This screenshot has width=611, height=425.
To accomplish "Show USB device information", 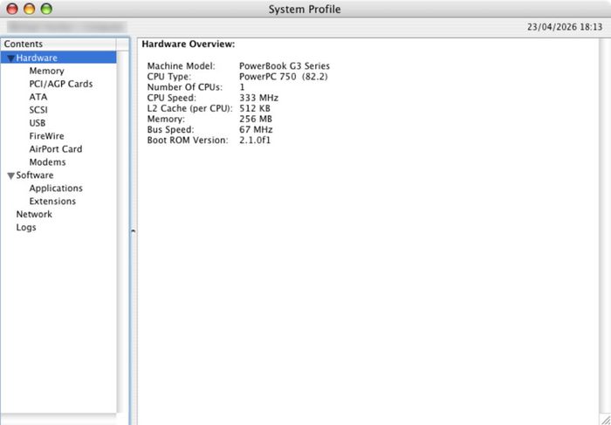I will pyautogui.click(x=38, y=123).
